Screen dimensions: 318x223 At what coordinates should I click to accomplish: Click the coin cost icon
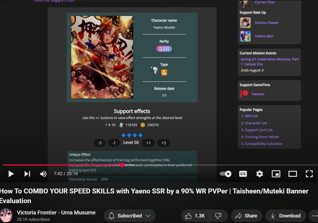click(143, 125)
